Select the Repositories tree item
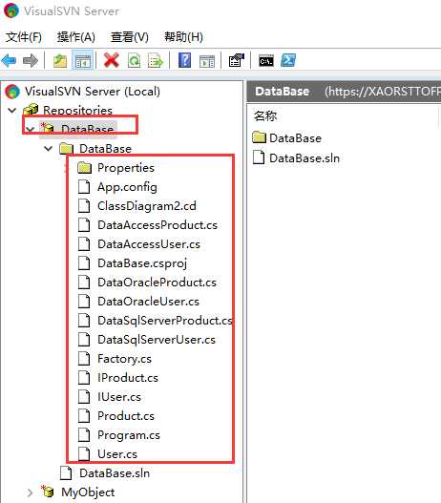Viewport: 441px width, 503px height. (x=77, y=111)
